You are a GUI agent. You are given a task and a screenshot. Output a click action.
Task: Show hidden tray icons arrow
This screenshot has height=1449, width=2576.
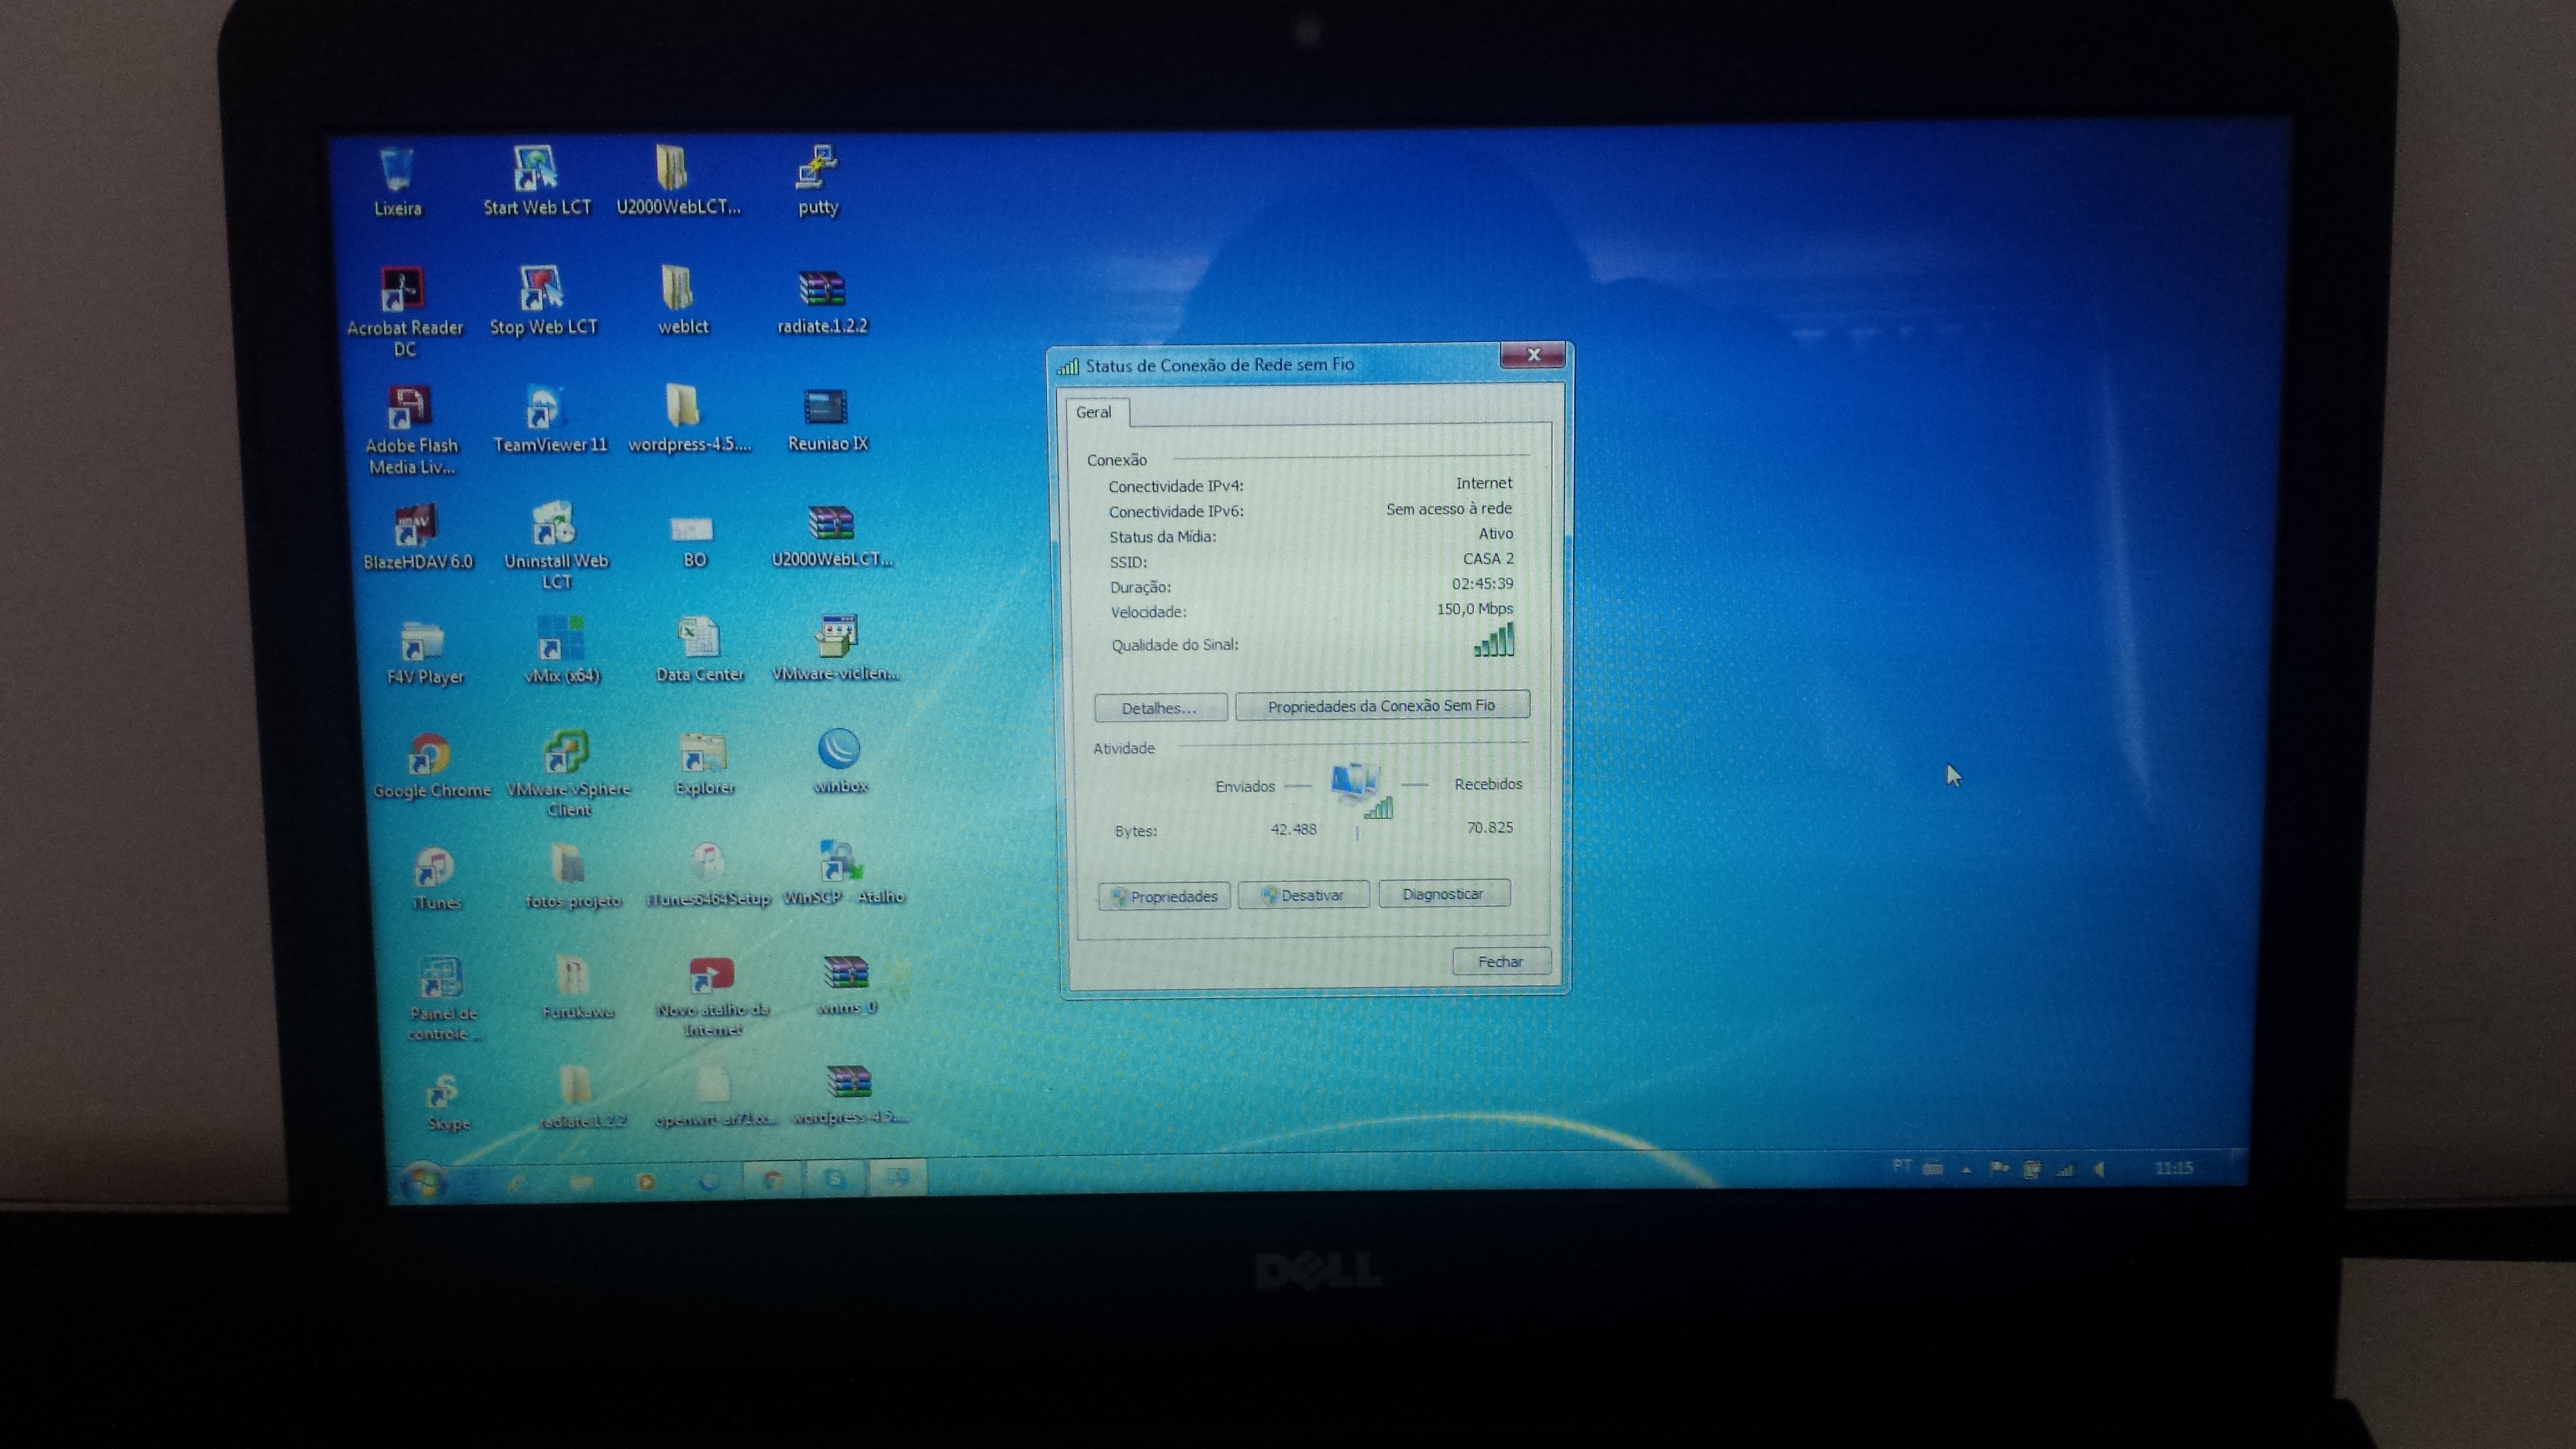click(1966, 1168)
